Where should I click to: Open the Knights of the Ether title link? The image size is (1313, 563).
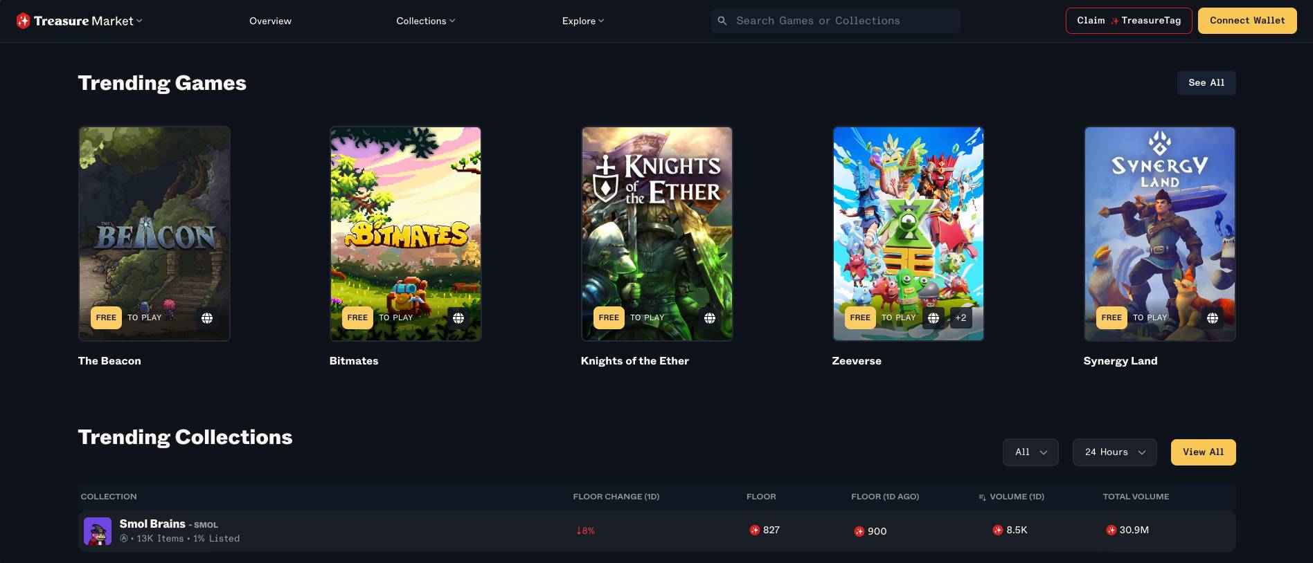[x=635, y=361]
